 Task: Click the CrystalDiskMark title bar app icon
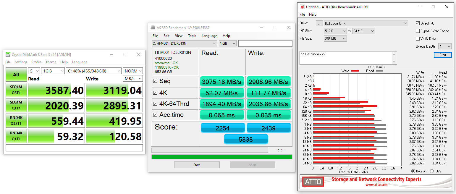(8, 54)
